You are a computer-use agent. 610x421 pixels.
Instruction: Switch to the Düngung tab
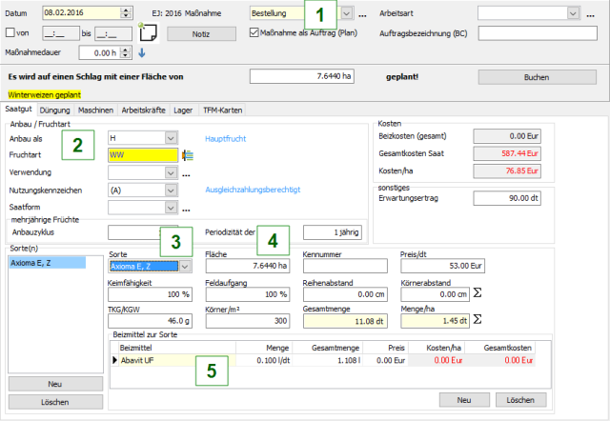coord(55,110)
